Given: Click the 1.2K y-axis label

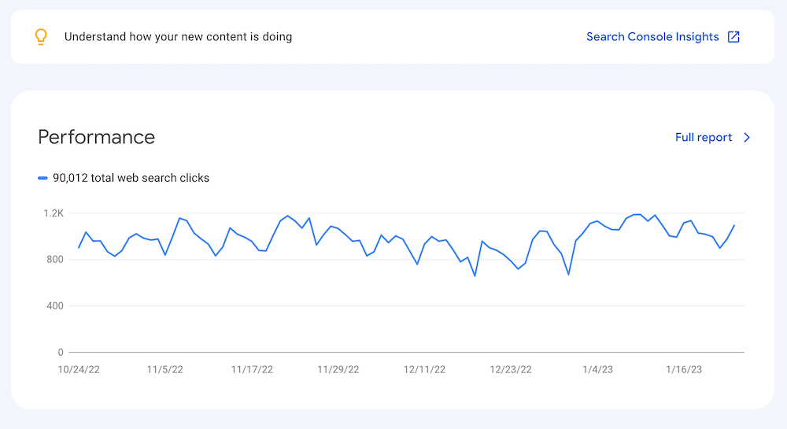Looking at the screenshot, I should pyautogui.click(x=54, y=213).
